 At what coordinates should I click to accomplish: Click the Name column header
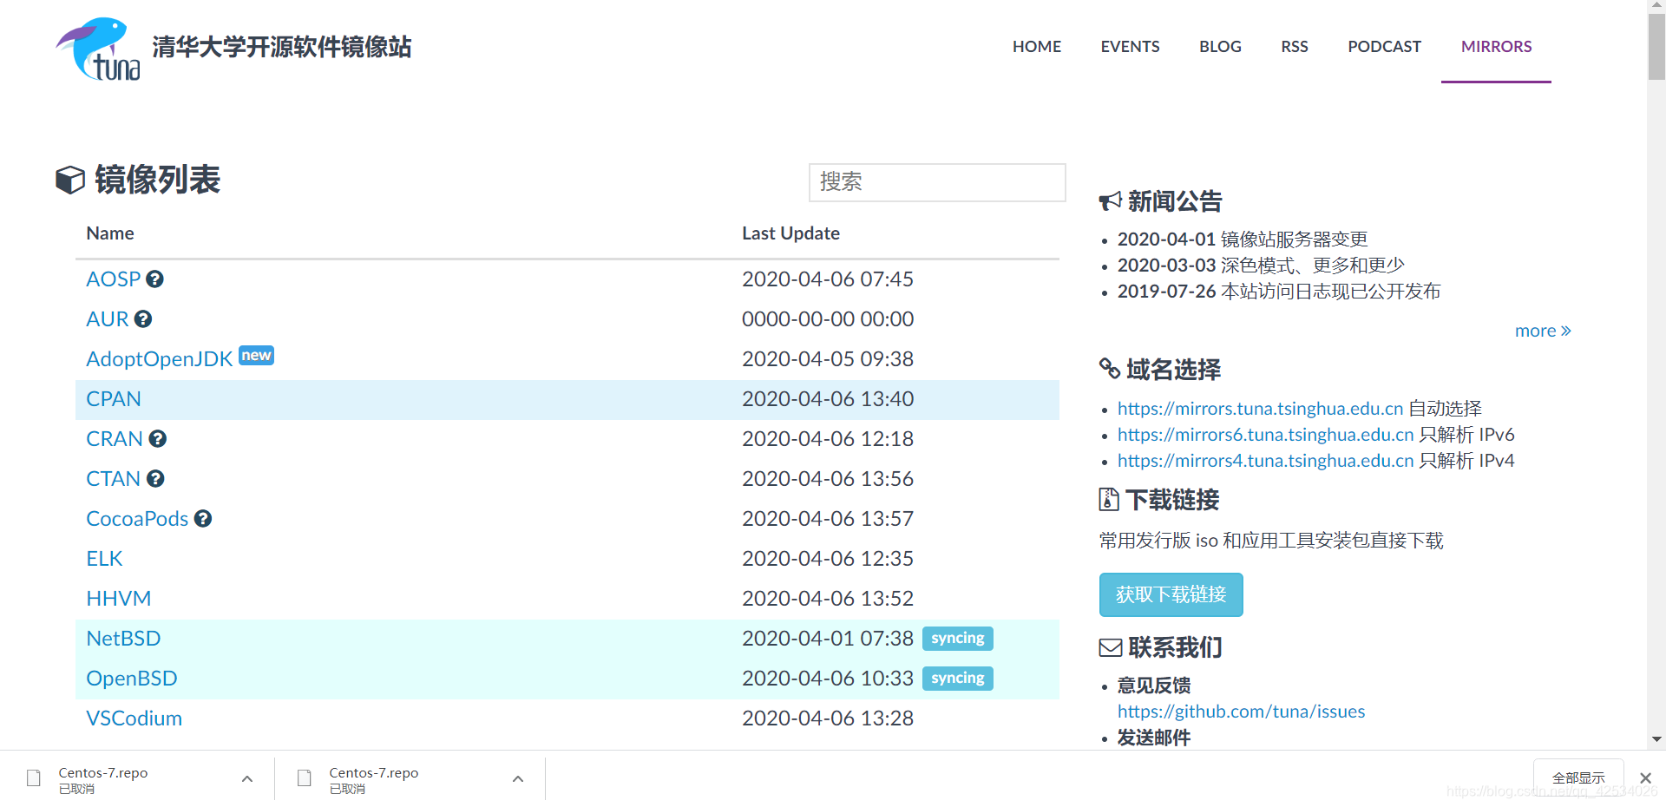(x=110, y=233)
